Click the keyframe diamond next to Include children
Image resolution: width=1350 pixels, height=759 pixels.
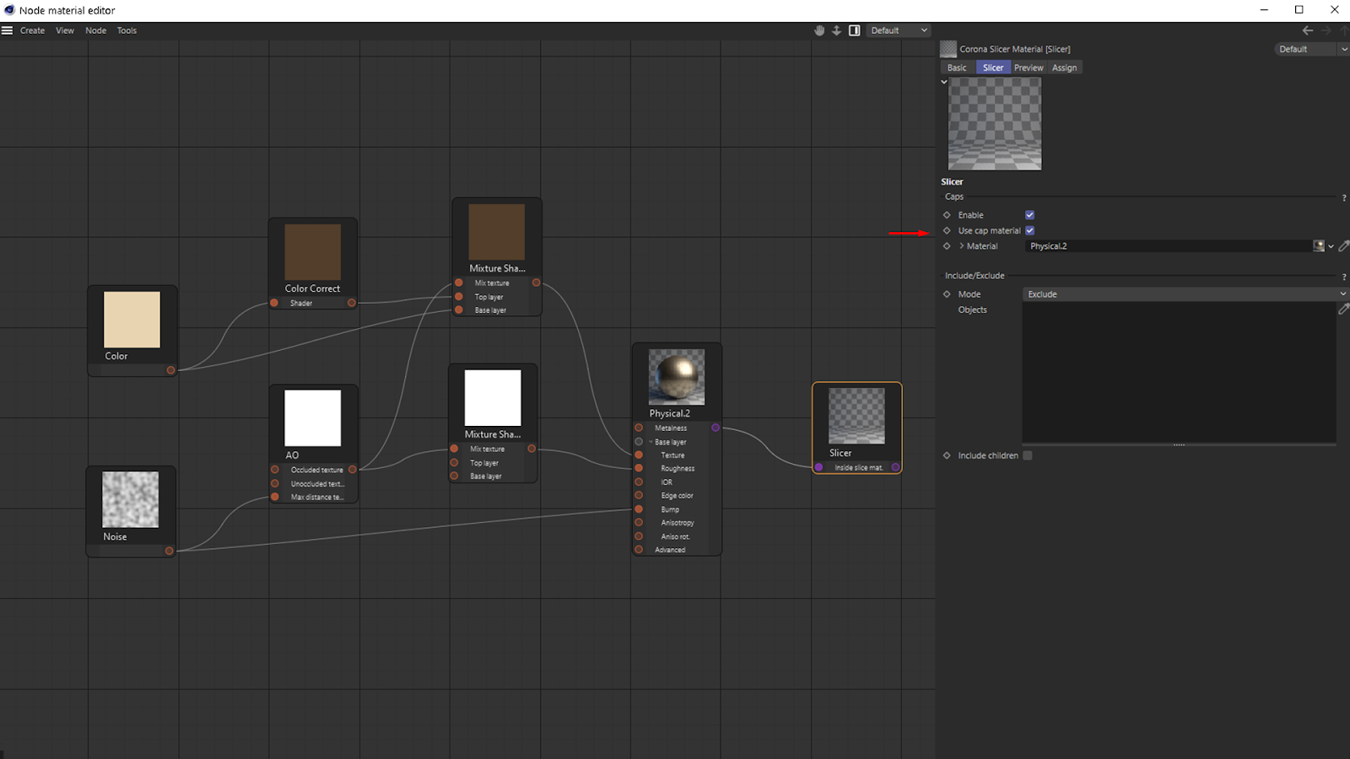[947, 455]
